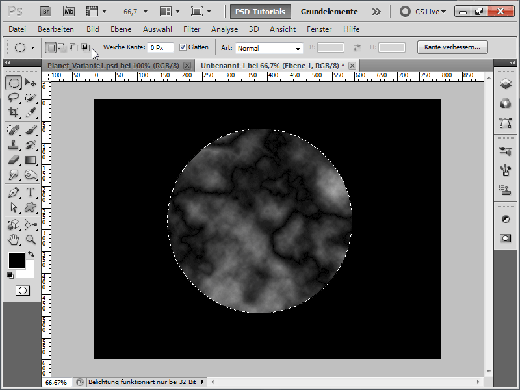Click the Kante verbessern button
The image size is (520, 390).
tap(452, 47)
